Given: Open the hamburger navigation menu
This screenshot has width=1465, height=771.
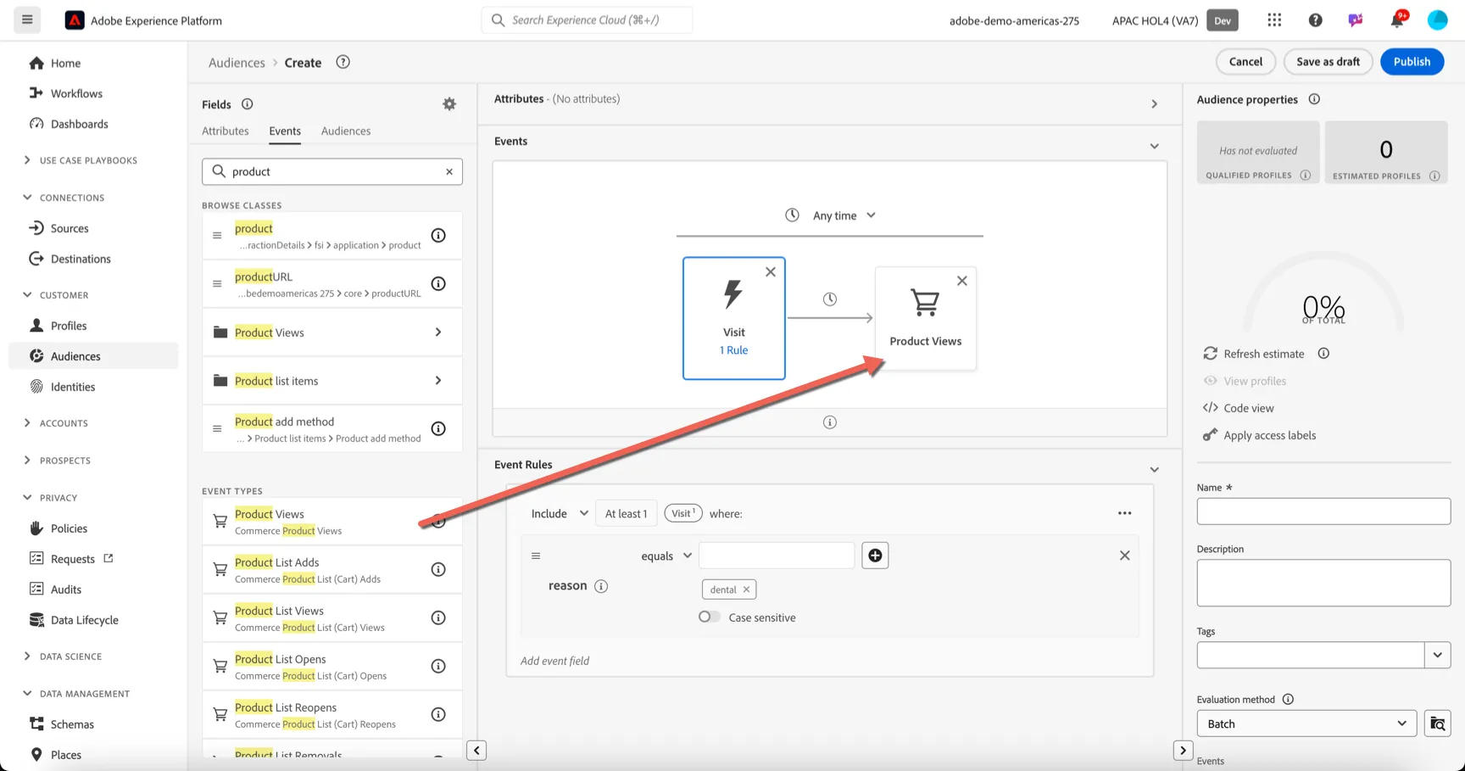Looking at the screenshot, I should click(x=27, y=20).
